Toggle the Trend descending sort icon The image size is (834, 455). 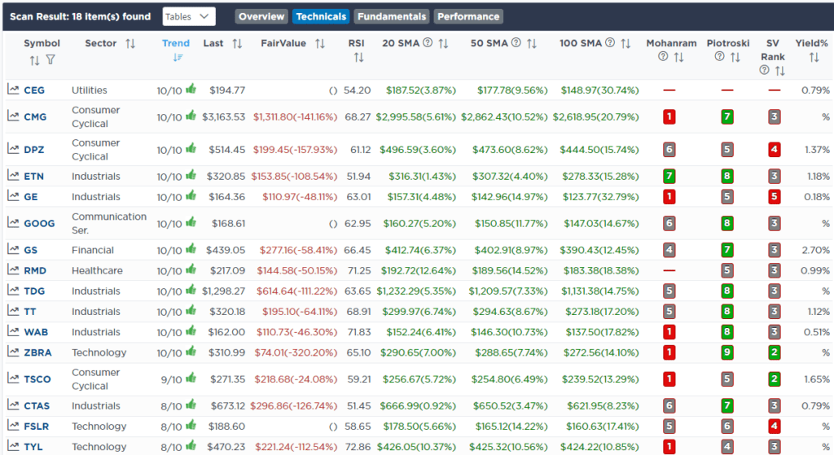(x=178, y=58)
